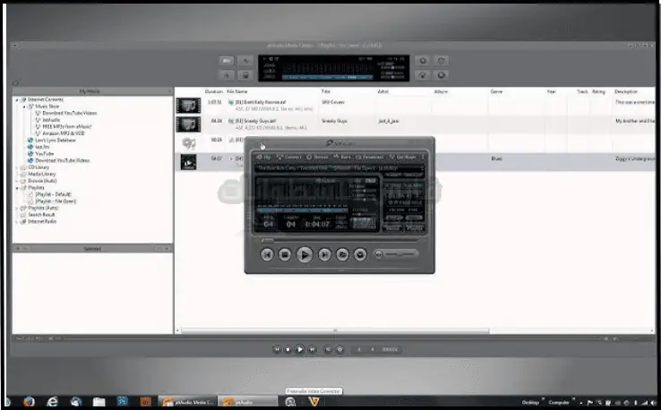This screenshot has width=661, height=410.
Task: Skip to next track in mini player
Action: click(324, 254)
